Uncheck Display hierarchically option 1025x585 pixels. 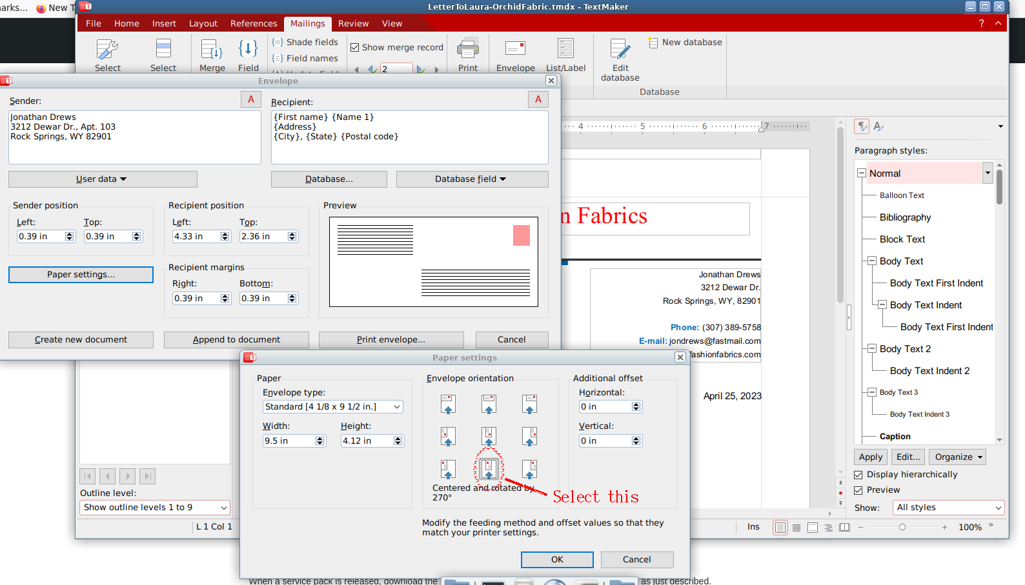[858, 475]
